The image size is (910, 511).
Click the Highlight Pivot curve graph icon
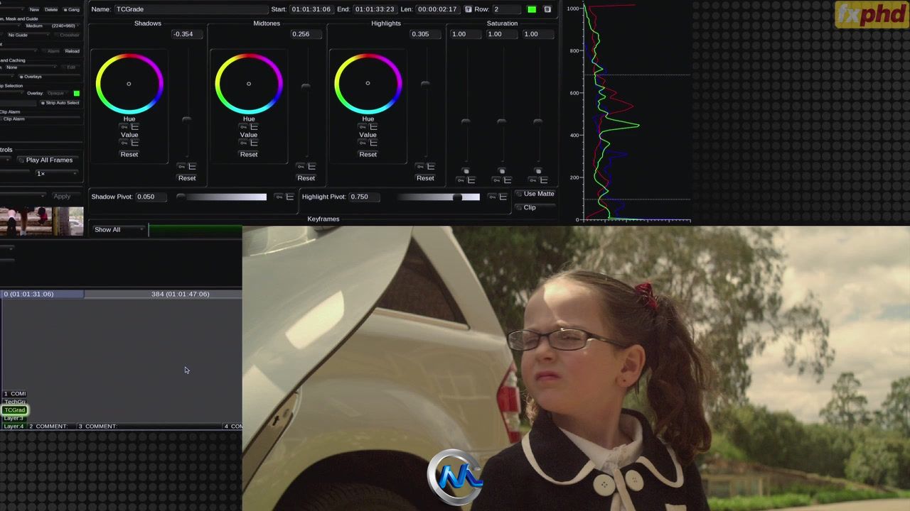503,197
